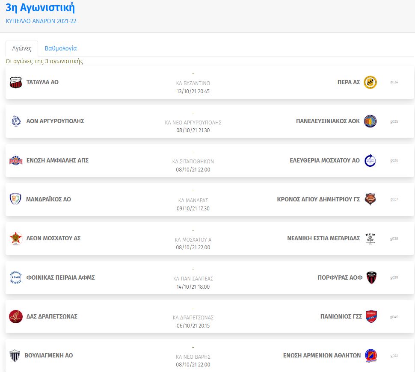This screenshot has width=415, height=372.
Task: Open the ΑΟΝ ΑΡΓΥΡΟΥΠΟΛΗΣ team name
Action: pos(55,121)
